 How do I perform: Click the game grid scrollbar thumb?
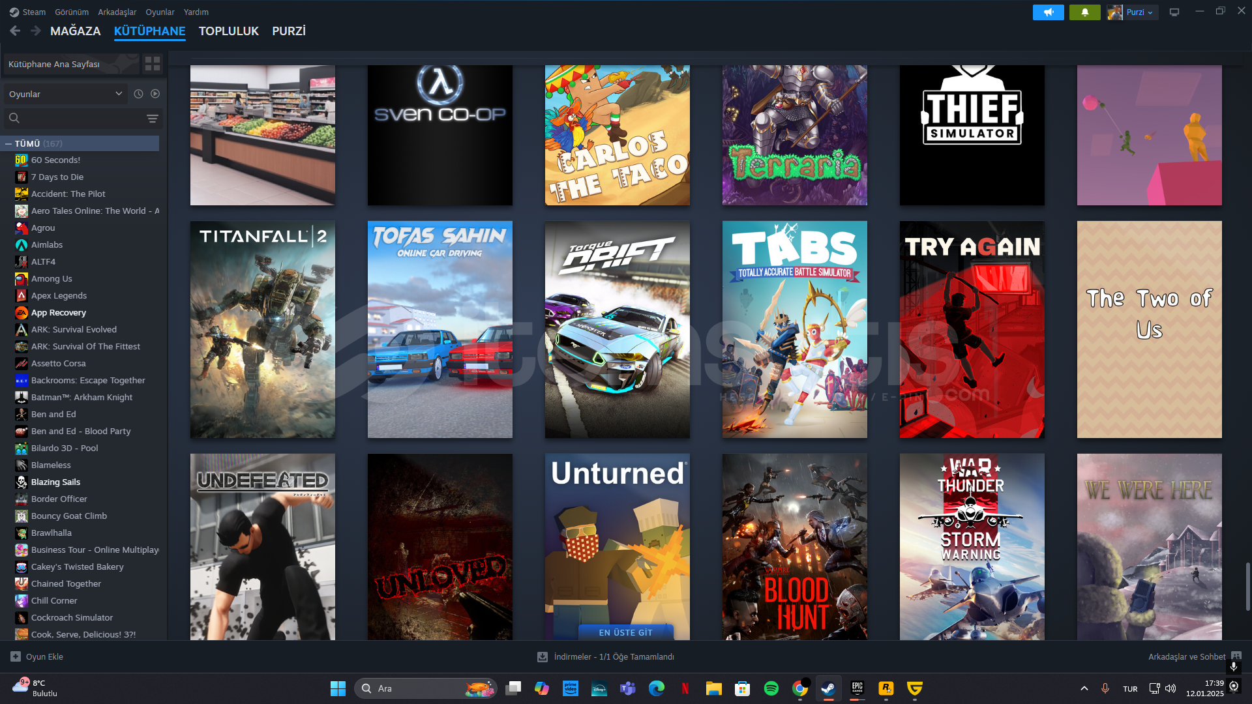click(x=1248, y=587)
